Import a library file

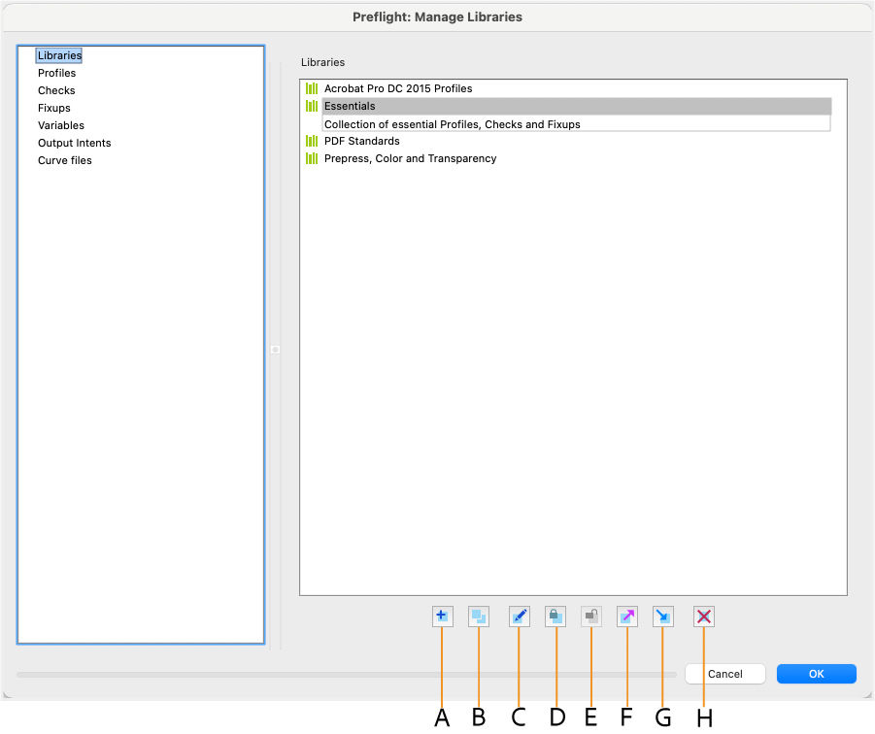click(663, 616)
